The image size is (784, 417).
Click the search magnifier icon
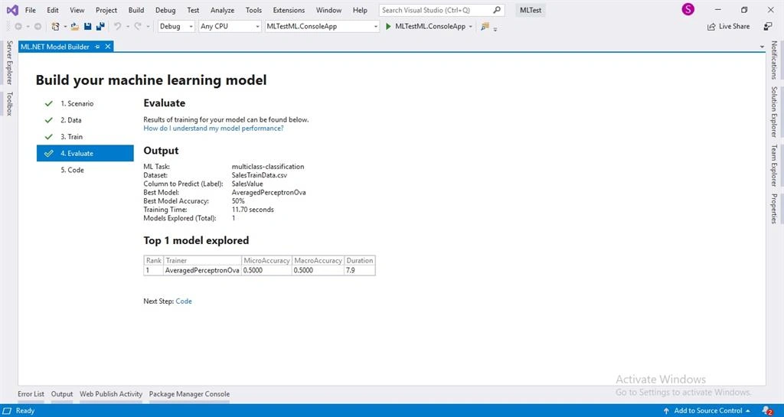point(496,10)
